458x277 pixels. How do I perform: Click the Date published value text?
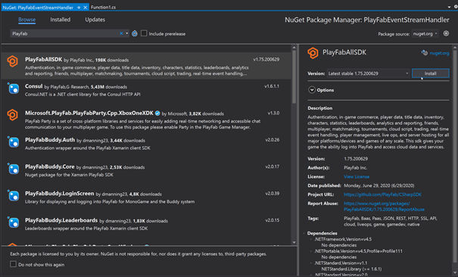tap(379, 185)
